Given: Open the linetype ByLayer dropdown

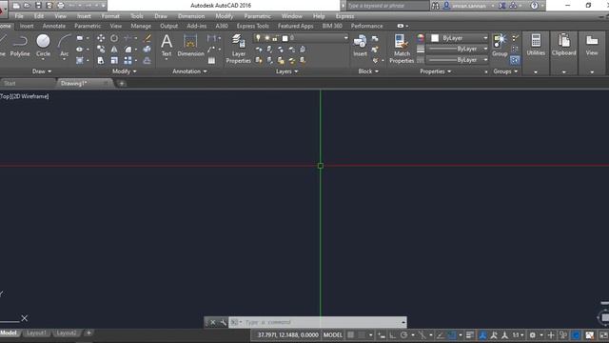Looking at the screenshot, I should click(x=457, y=60).
